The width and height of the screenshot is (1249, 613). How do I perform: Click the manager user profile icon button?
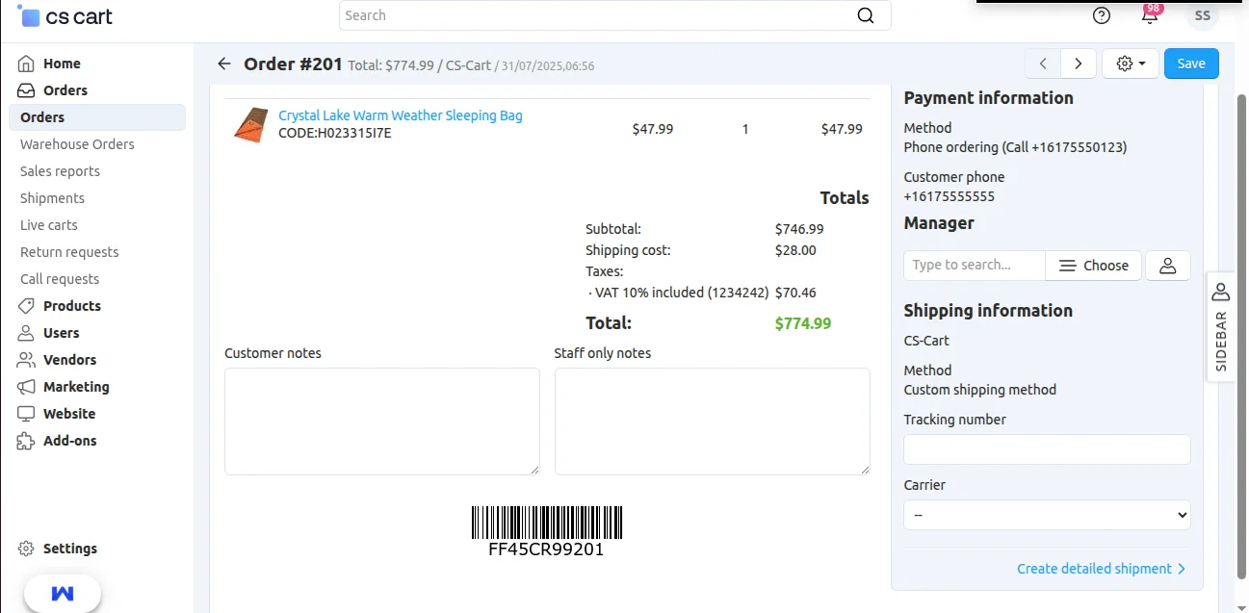point(1167,266)
